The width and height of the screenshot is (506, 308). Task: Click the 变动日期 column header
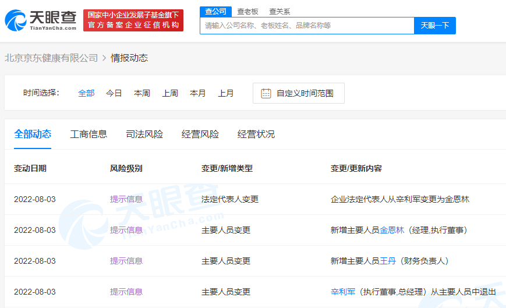[x=30, y=168]
